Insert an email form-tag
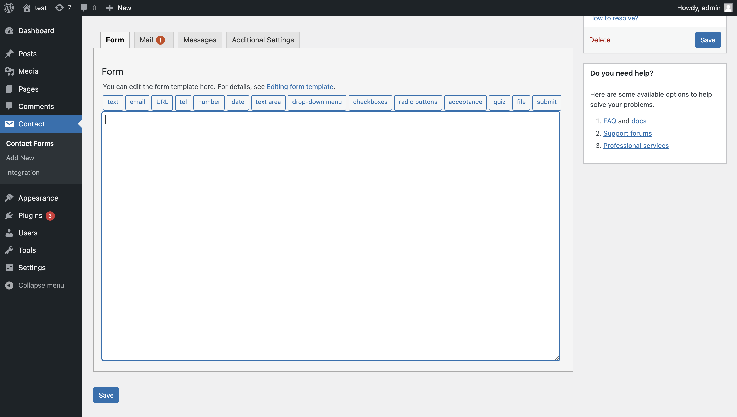 click(x=137, y=102)
